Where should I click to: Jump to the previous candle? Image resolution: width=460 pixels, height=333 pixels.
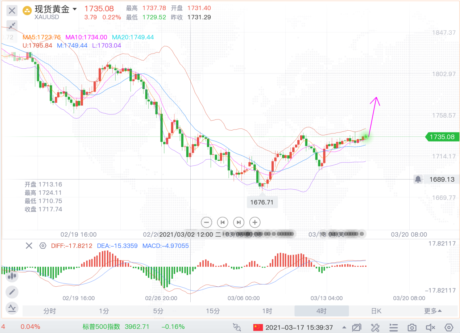click(223, 222)
